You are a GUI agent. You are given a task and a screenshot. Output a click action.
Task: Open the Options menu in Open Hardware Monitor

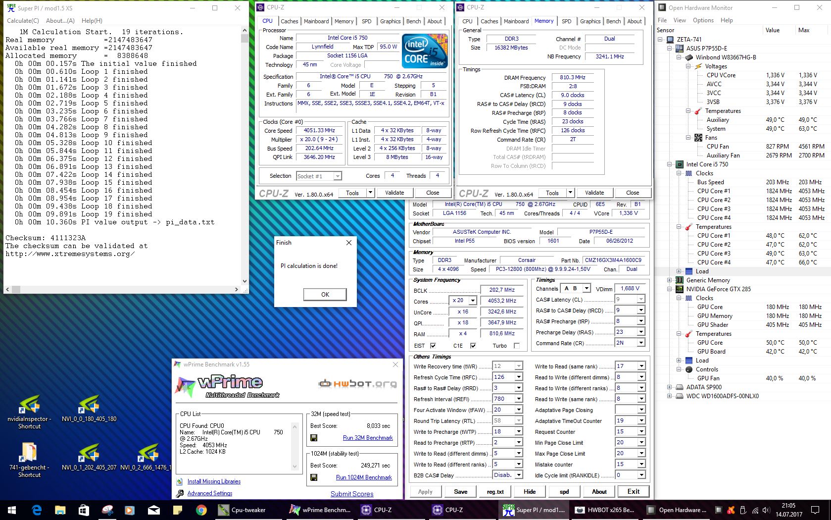tap(703, 20)
